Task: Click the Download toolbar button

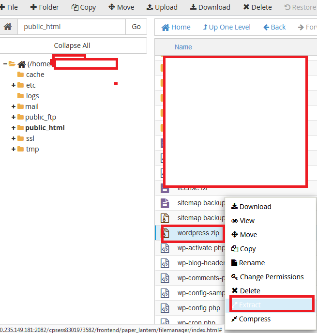Action: pyautogui.click(x=210, y=7)
